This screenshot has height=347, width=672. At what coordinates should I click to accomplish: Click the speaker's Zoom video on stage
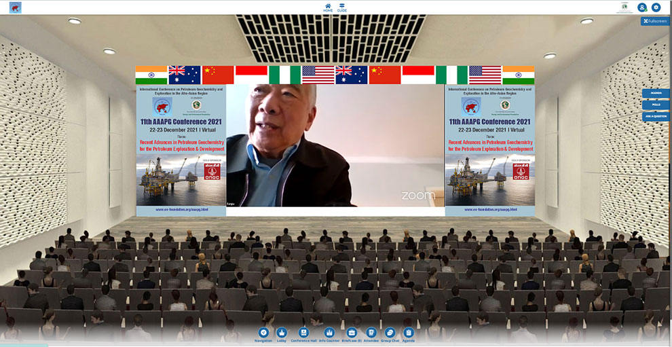coord(335,145)
